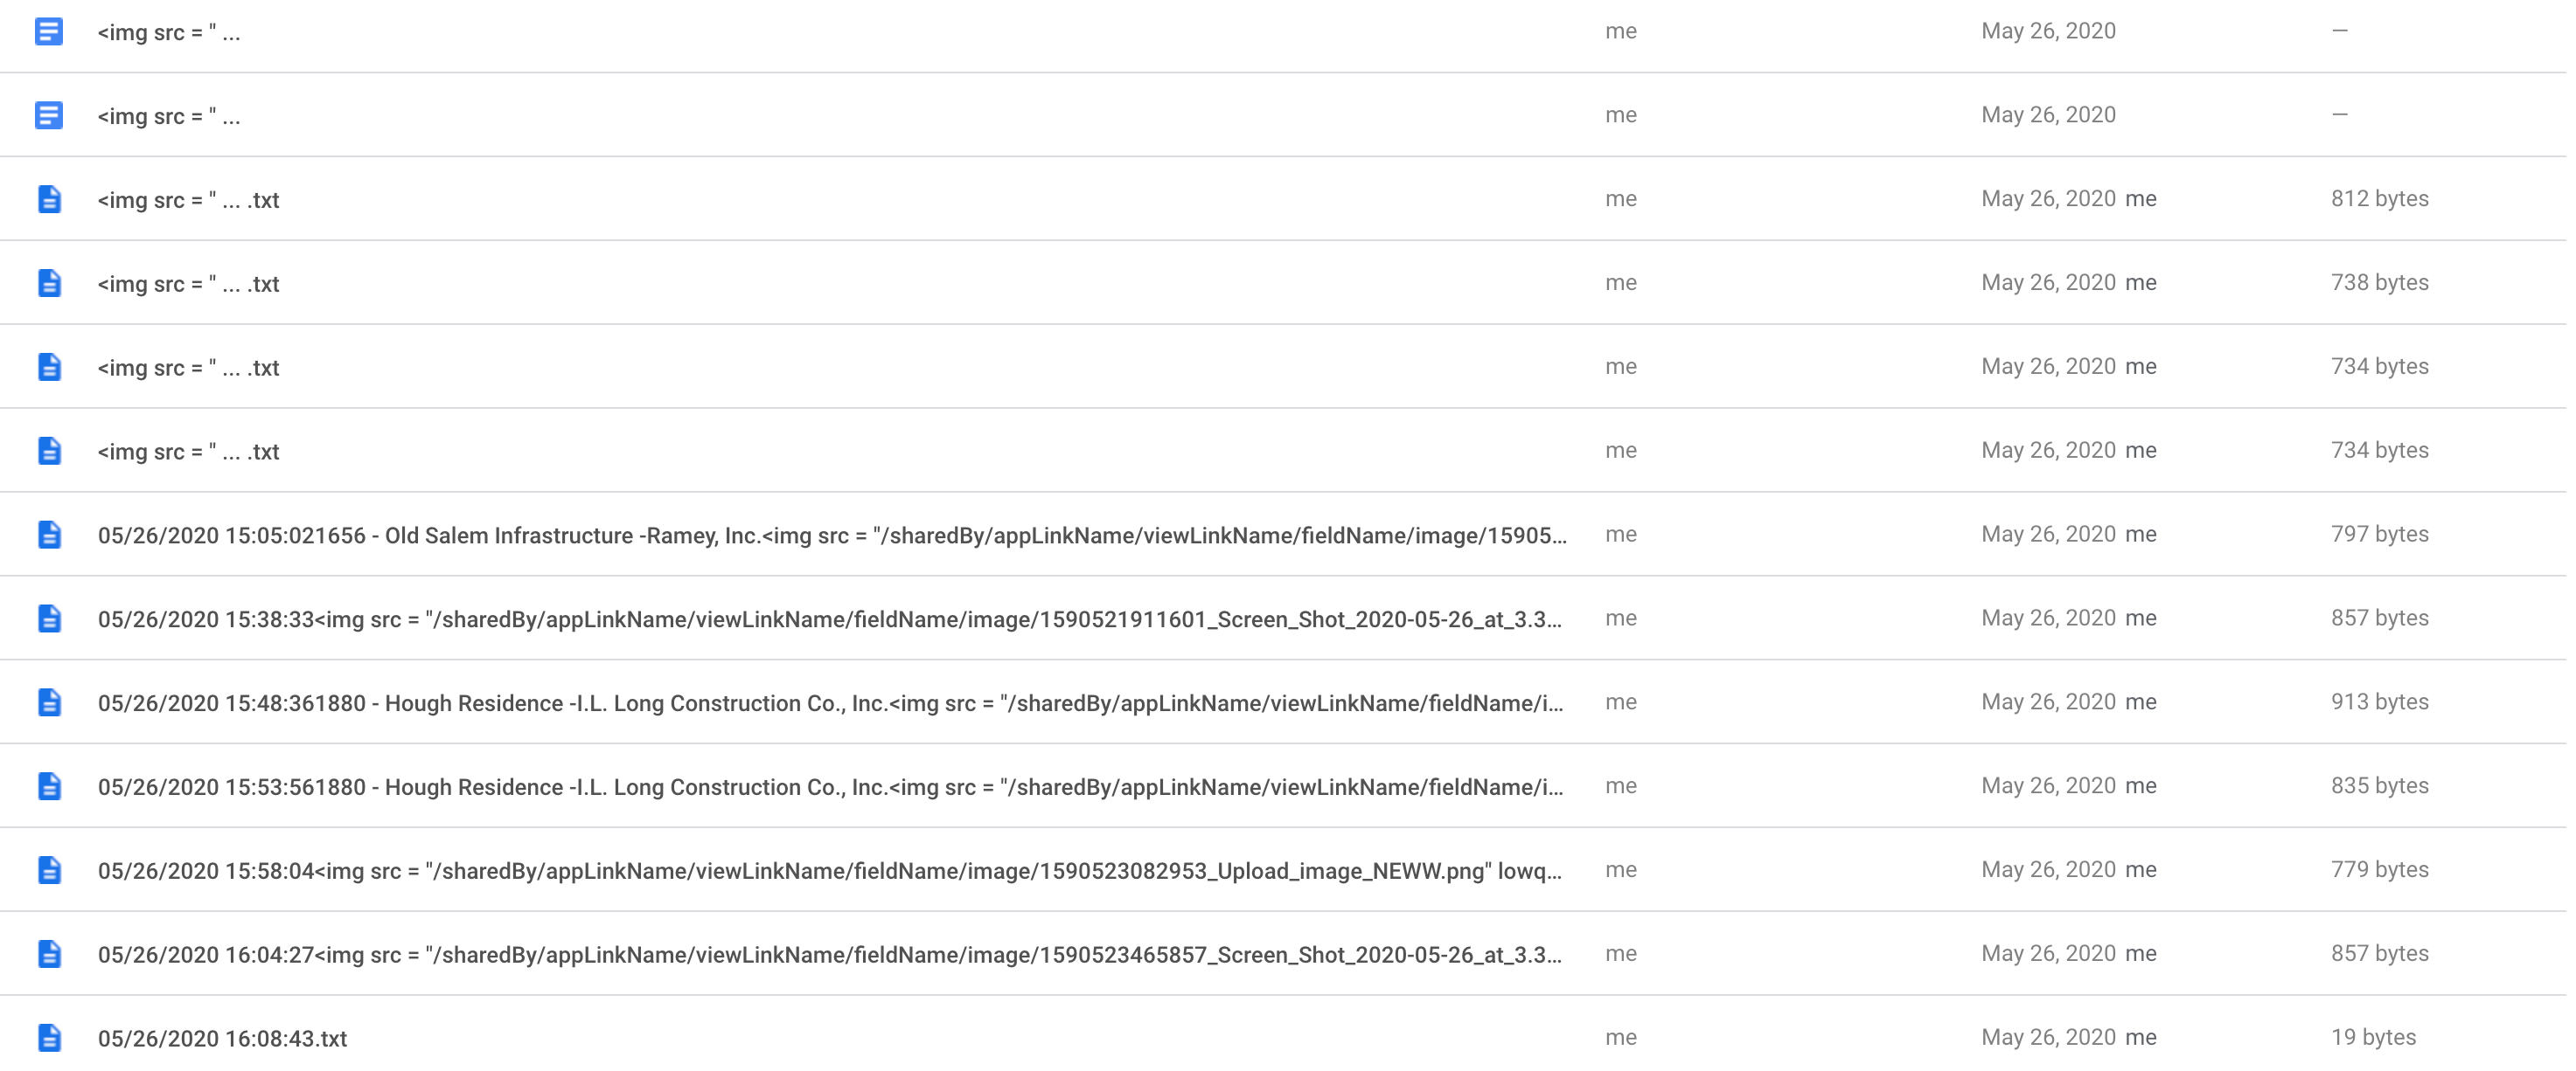Click the May 26, 2020 date in the 15:38:33 row
The image size is (2576, 1071).
[x=2048, y=618]
